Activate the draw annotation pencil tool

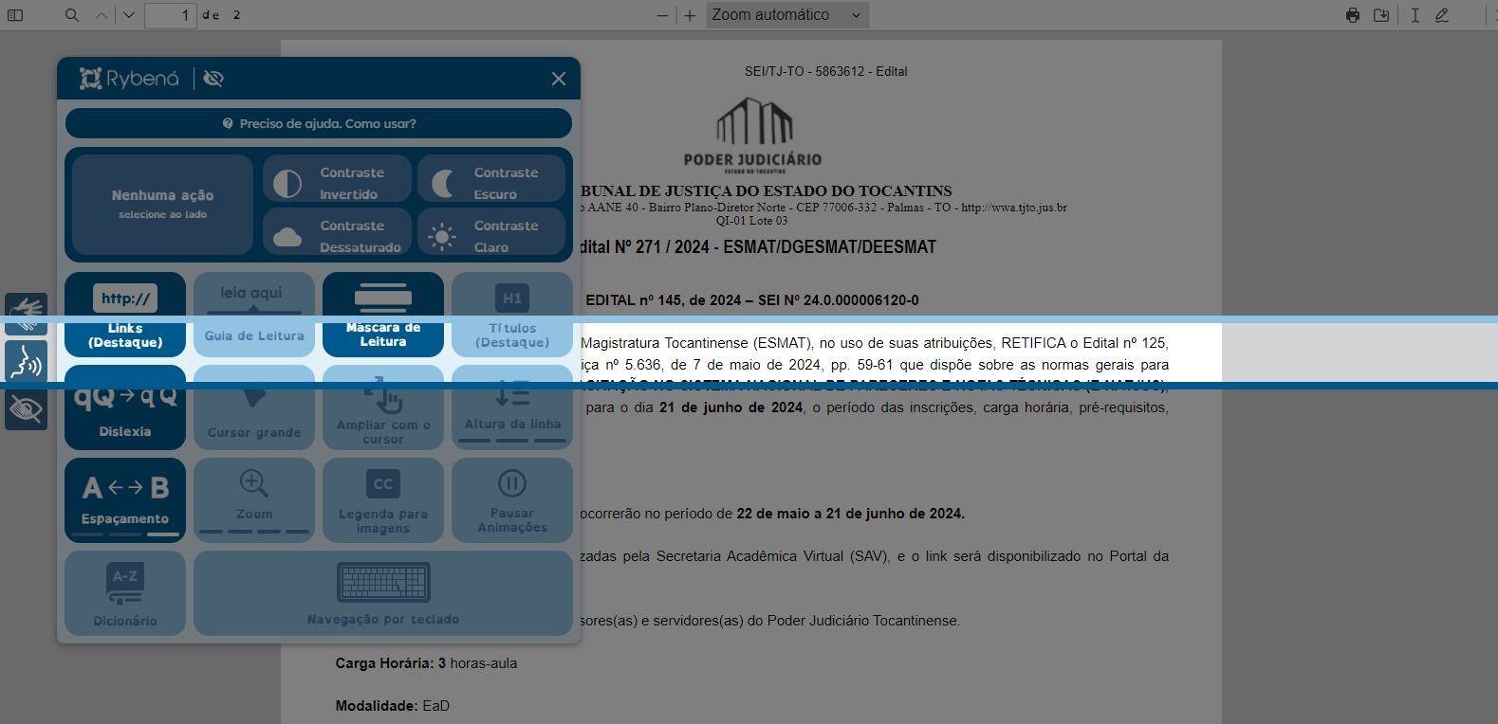1442,15
